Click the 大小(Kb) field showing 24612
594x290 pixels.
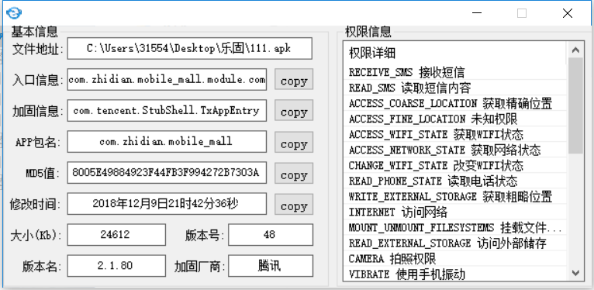tap(116, 235)
